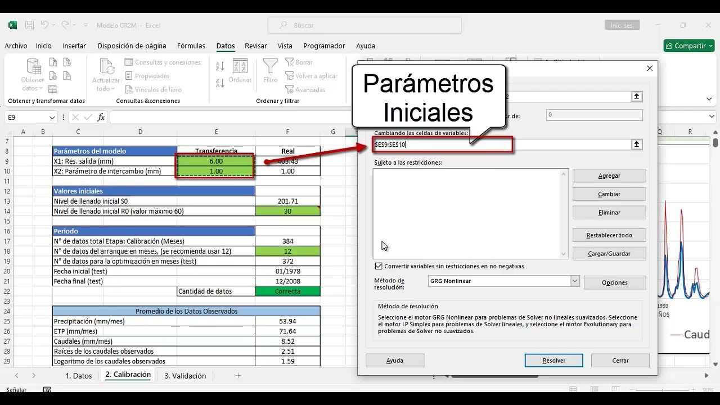The width and height of the screenshot is (720, 405).
Task: Close the Solver dialog with X
Action: coord(650,68)
